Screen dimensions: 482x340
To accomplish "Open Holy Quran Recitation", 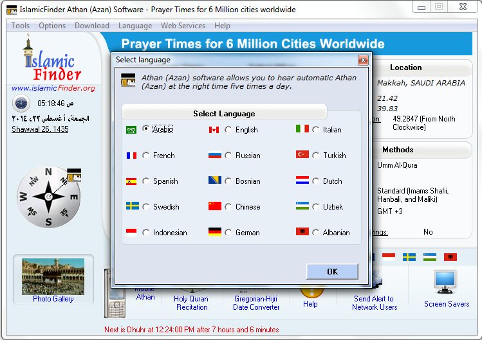I will click(191, 303).
